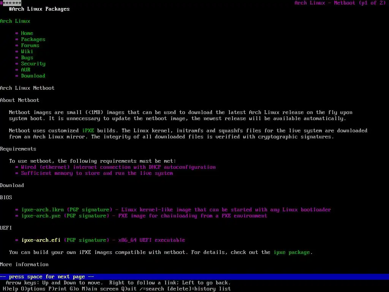The image size is (389, 292).
Task: Open the Packages navigation link
Action: coord(33,39)
